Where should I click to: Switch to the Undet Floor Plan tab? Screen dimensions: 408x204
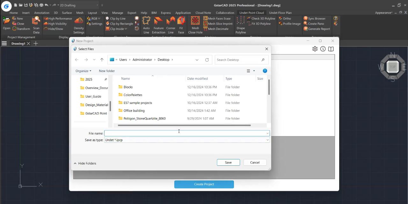[x=280, y=13]
